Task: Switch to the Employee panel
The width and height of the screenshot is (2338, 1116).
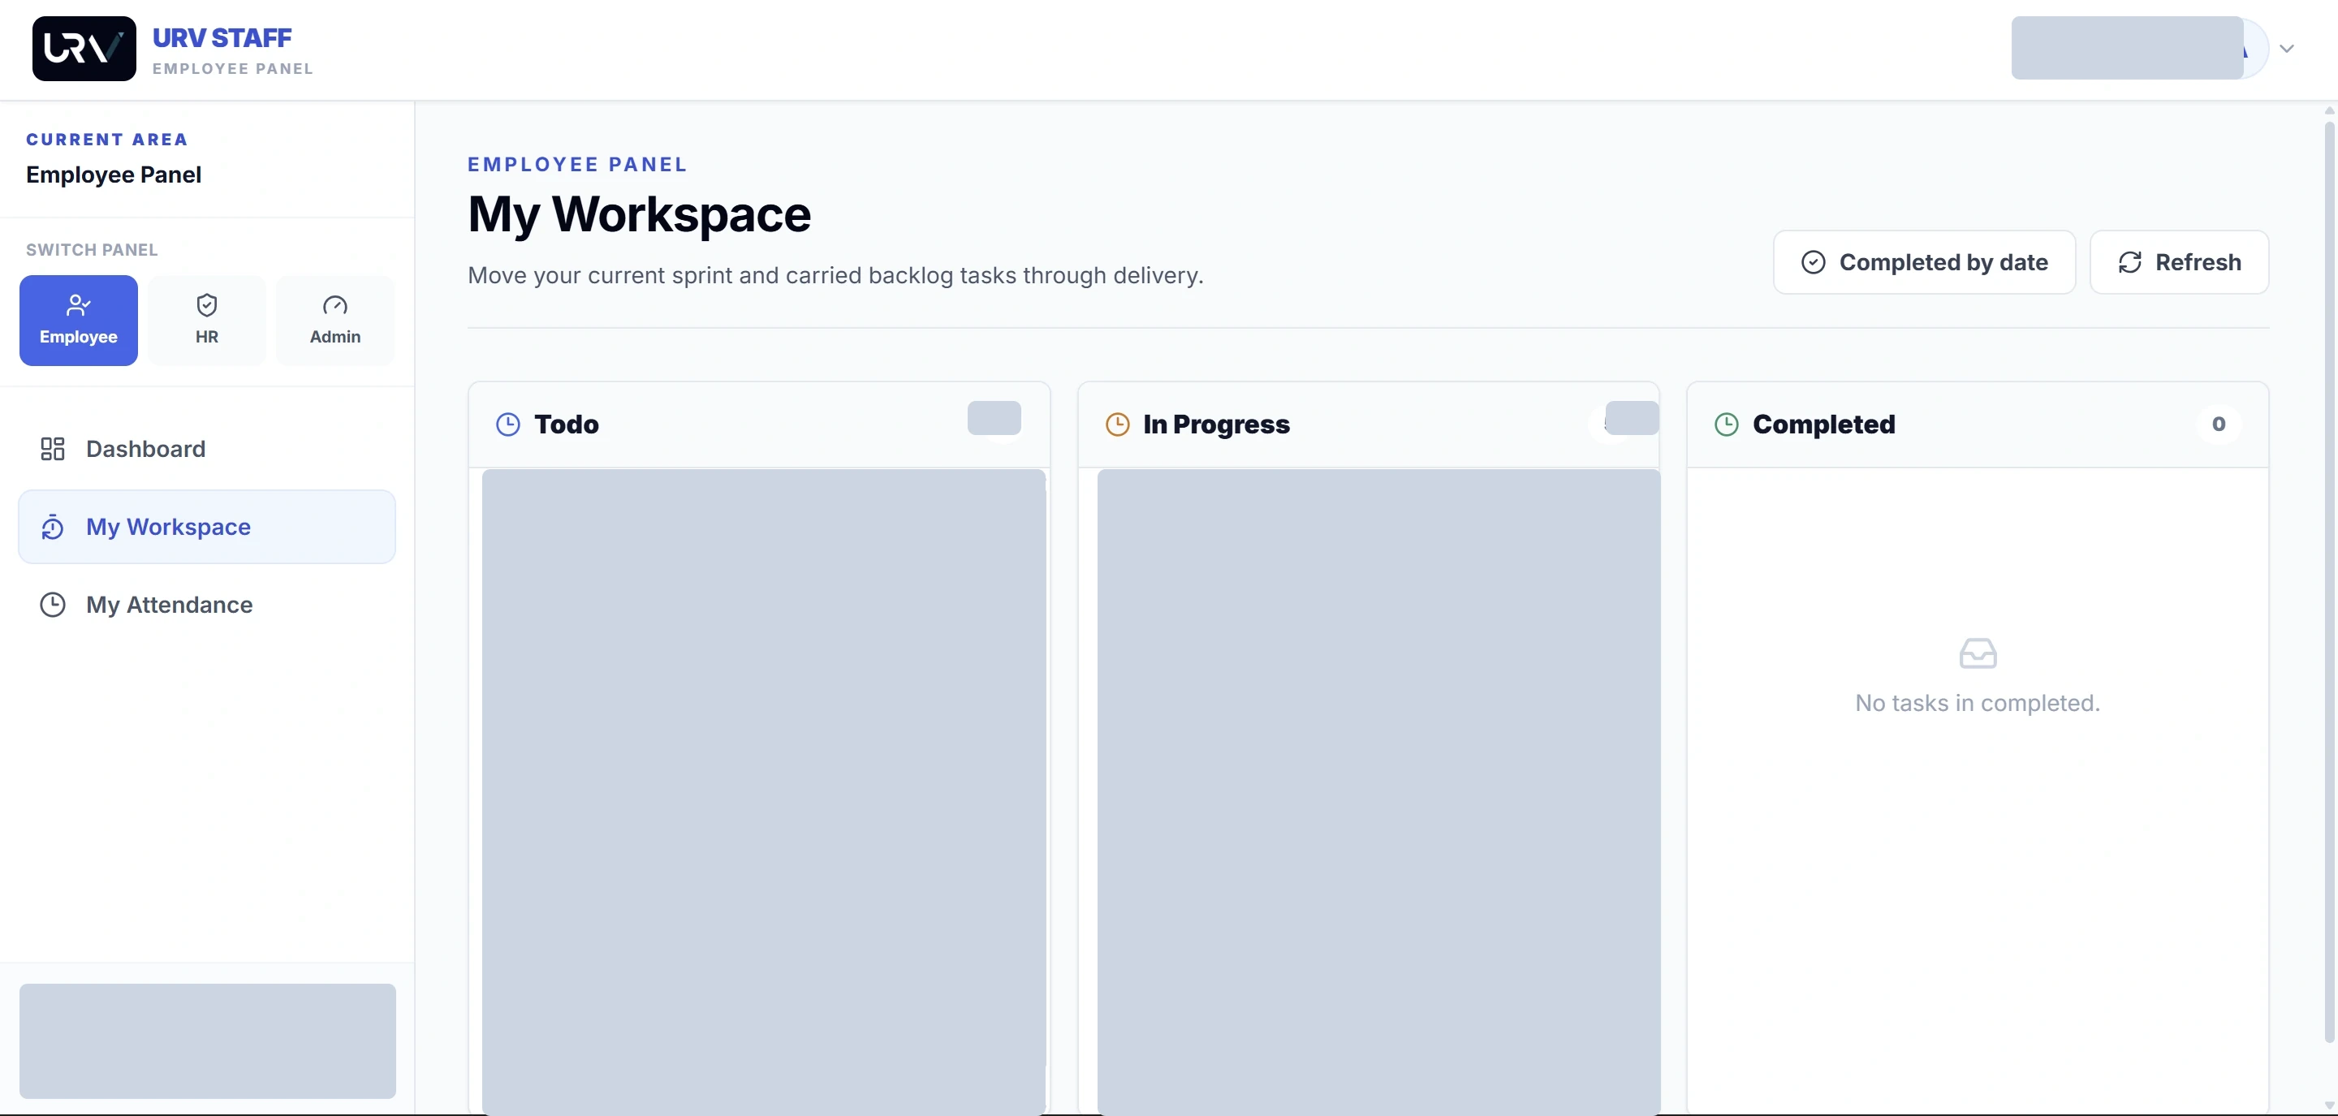Action: pyautogui.click(x=79, y=321)
